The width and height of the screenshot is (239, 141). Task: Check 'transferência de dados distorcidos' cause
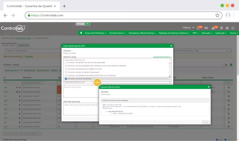[66, 76]
